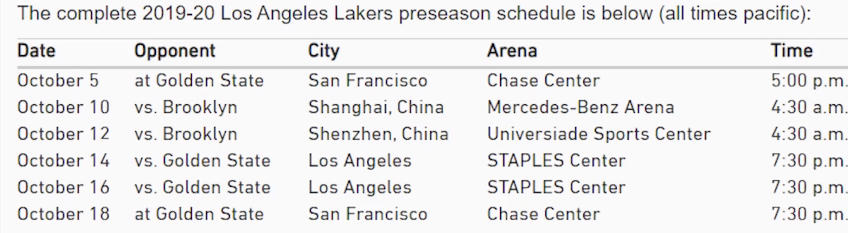The width and height of the screenshot is (848, 233).
Task: Select STAPLES Center for October 14
Action: tap(557, 161)
